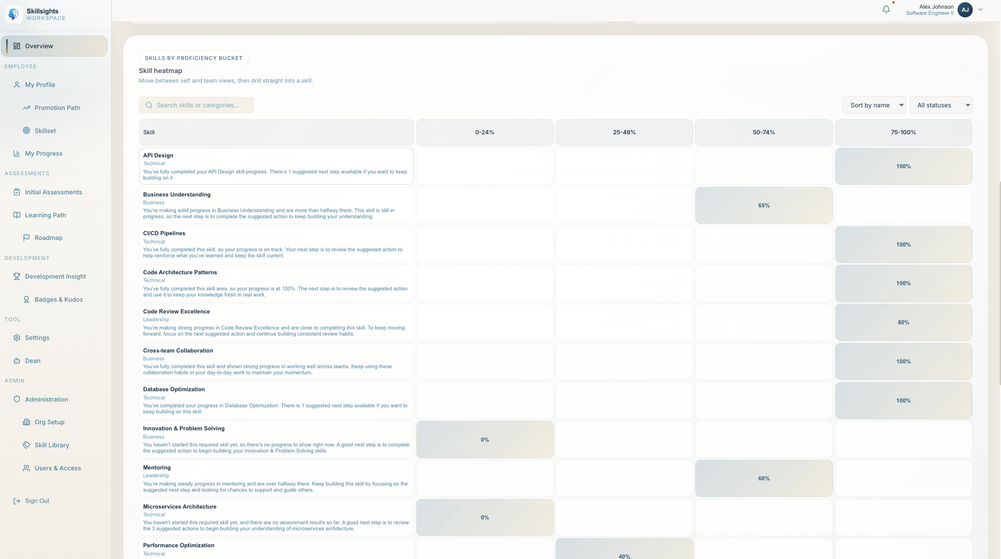Click the AJ user avatar
Image resolution: width=1001 pixels, height=559 pixels.
(965, 10)
